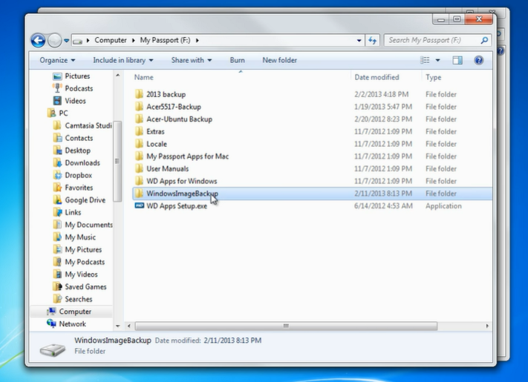This screenshot has height=382, width=528.
Task: Open Videos library in navigation pane
Action: (75, 101)
